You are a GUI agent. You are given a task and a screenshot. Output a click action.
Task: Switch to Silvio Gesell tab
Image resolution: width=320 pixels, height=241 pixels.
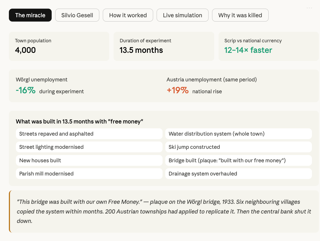77,15
